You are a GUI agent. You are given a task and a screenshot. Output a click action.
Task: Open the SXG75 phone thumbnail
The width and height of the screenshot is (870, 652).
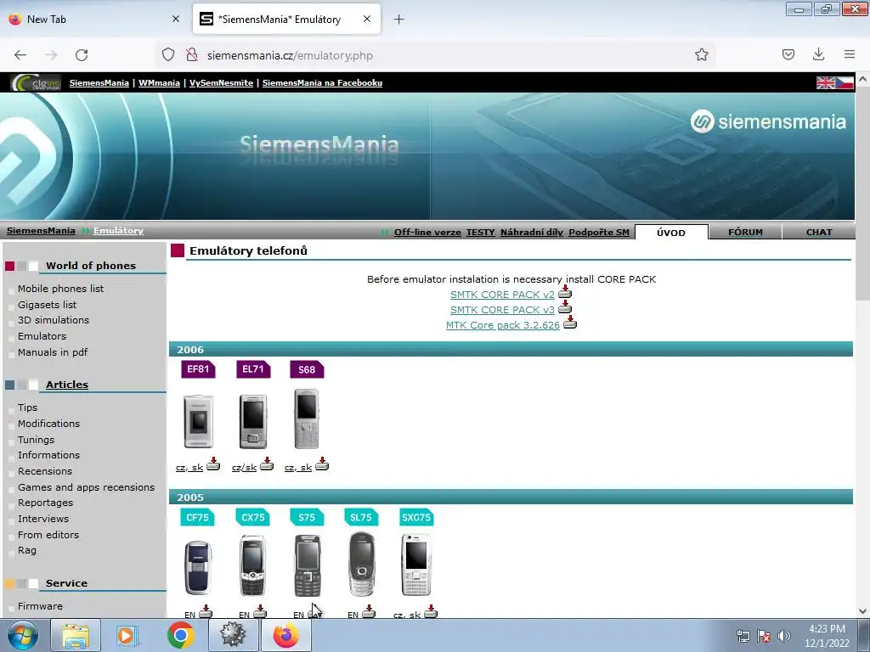(416, 565)
